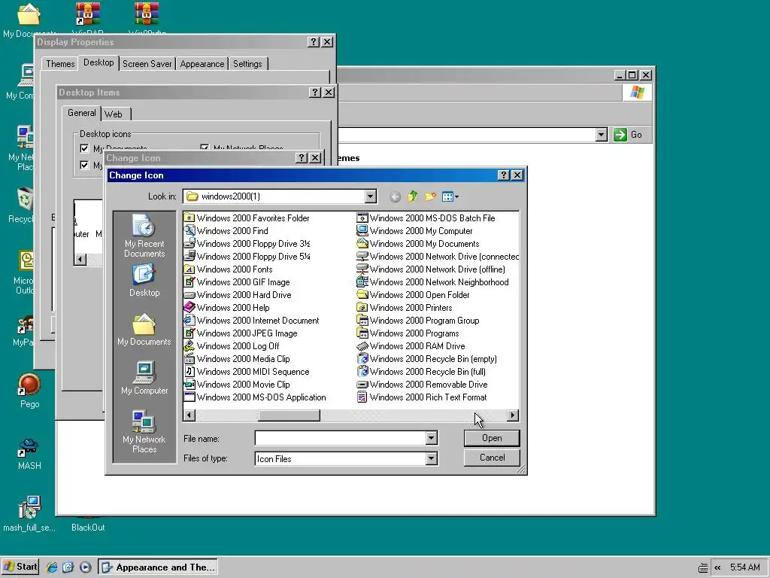770x578 pixels.
Task: Switch to Themes tab in Display Properties
Action: (x=60, y=64)
